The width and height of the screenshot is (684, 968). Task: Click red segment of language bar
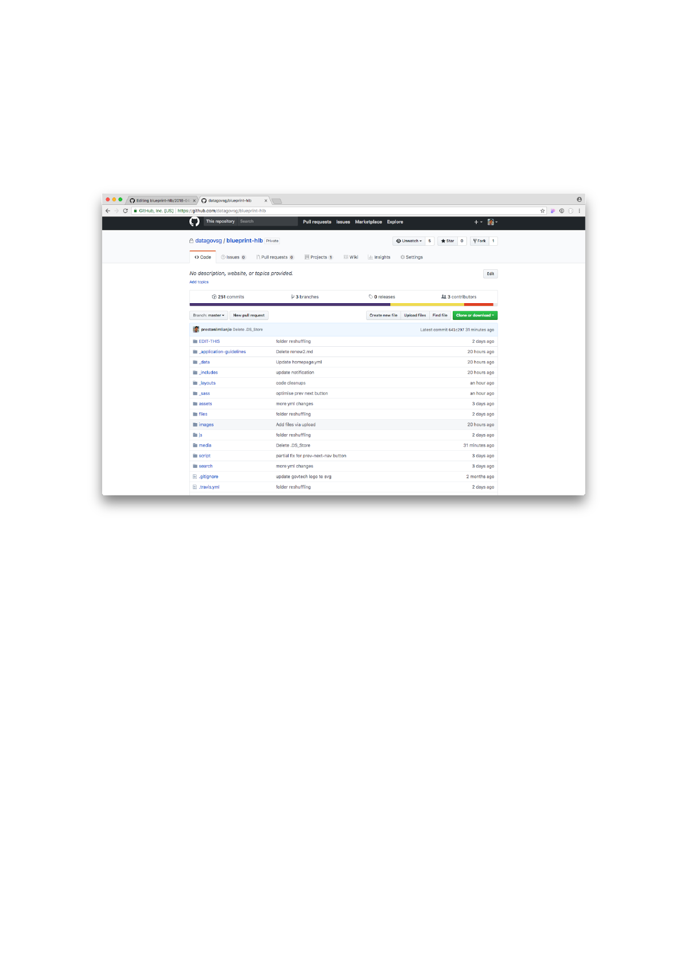tap(479, 304)
